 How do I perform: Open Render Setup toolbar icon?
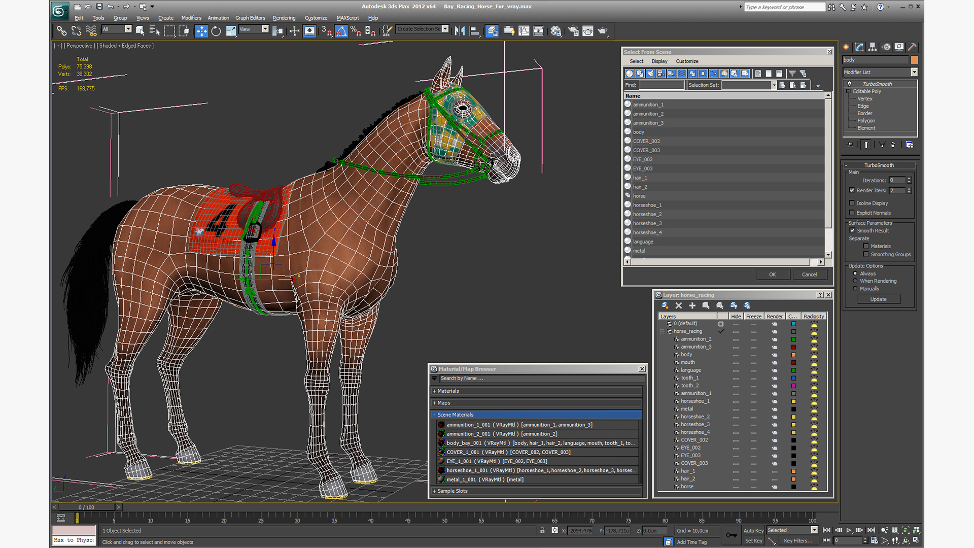pos(573,31)
